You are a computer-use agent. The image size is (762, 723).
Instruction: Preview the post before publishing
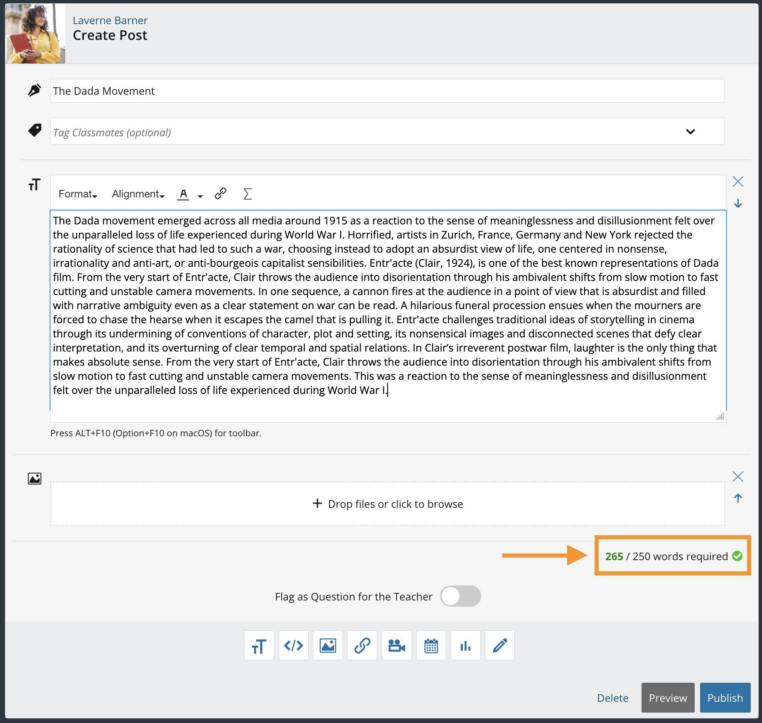pos(667,698)
